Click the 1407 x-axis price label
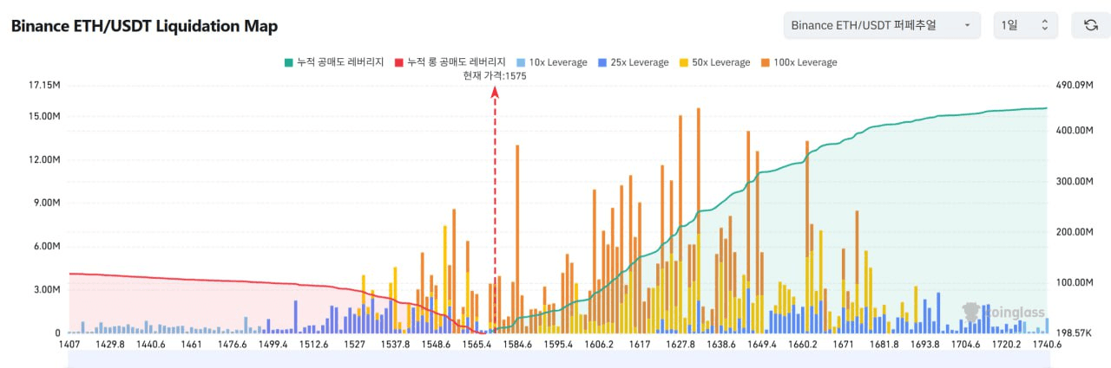 (69, 345)
